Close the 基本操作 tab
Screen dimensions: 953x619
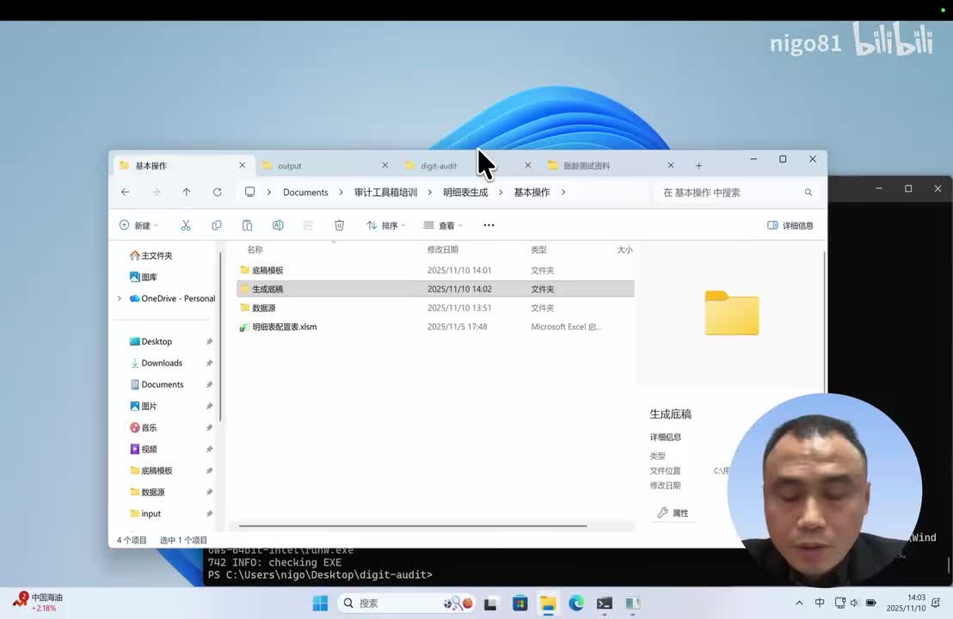[x=242, y=165]
